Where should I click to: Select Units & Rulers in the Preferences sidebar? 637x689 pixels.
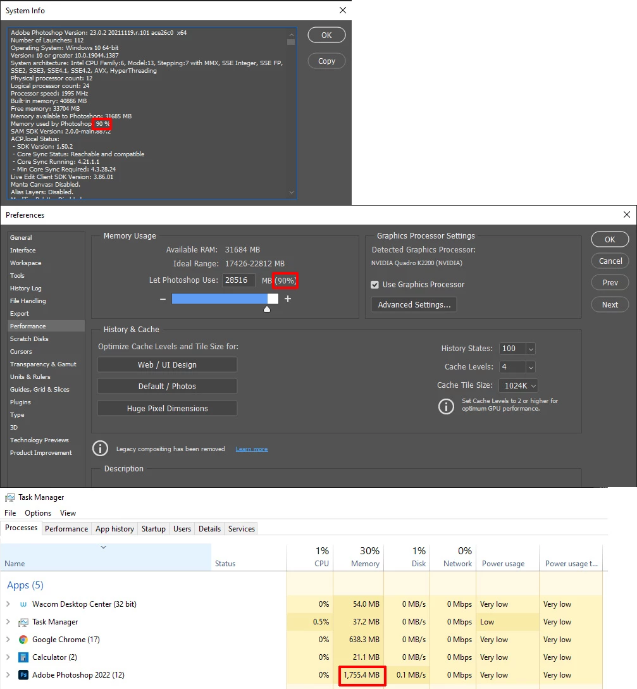(x=30, y=377)
